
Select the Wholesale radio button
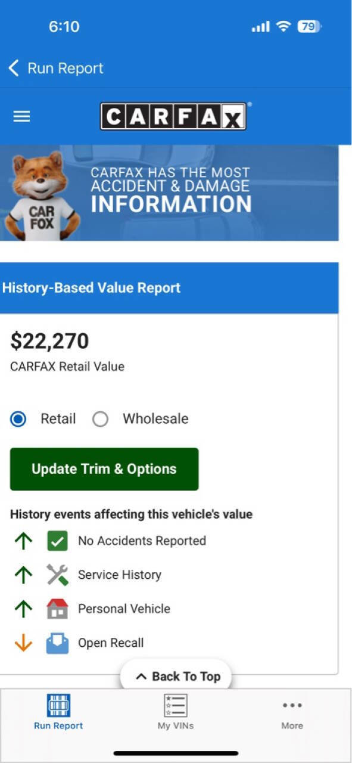coord(101,419)
